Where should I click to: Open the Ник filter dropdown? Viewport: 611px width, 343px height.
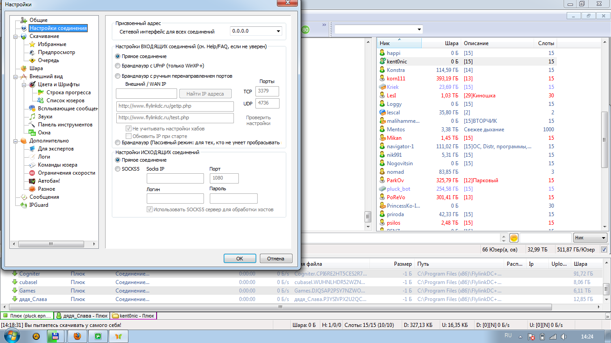[590, 238]
